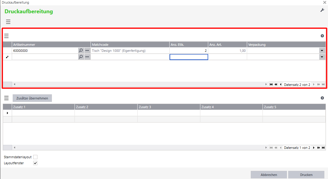
Task: Click the ellipsis button beside article 60000000
Action: pyautogui.click(x=87, y=51)
